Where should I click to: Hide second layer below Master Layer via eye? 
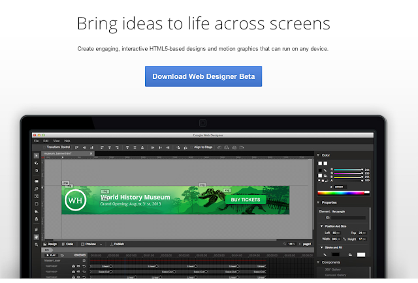point(78,272)
